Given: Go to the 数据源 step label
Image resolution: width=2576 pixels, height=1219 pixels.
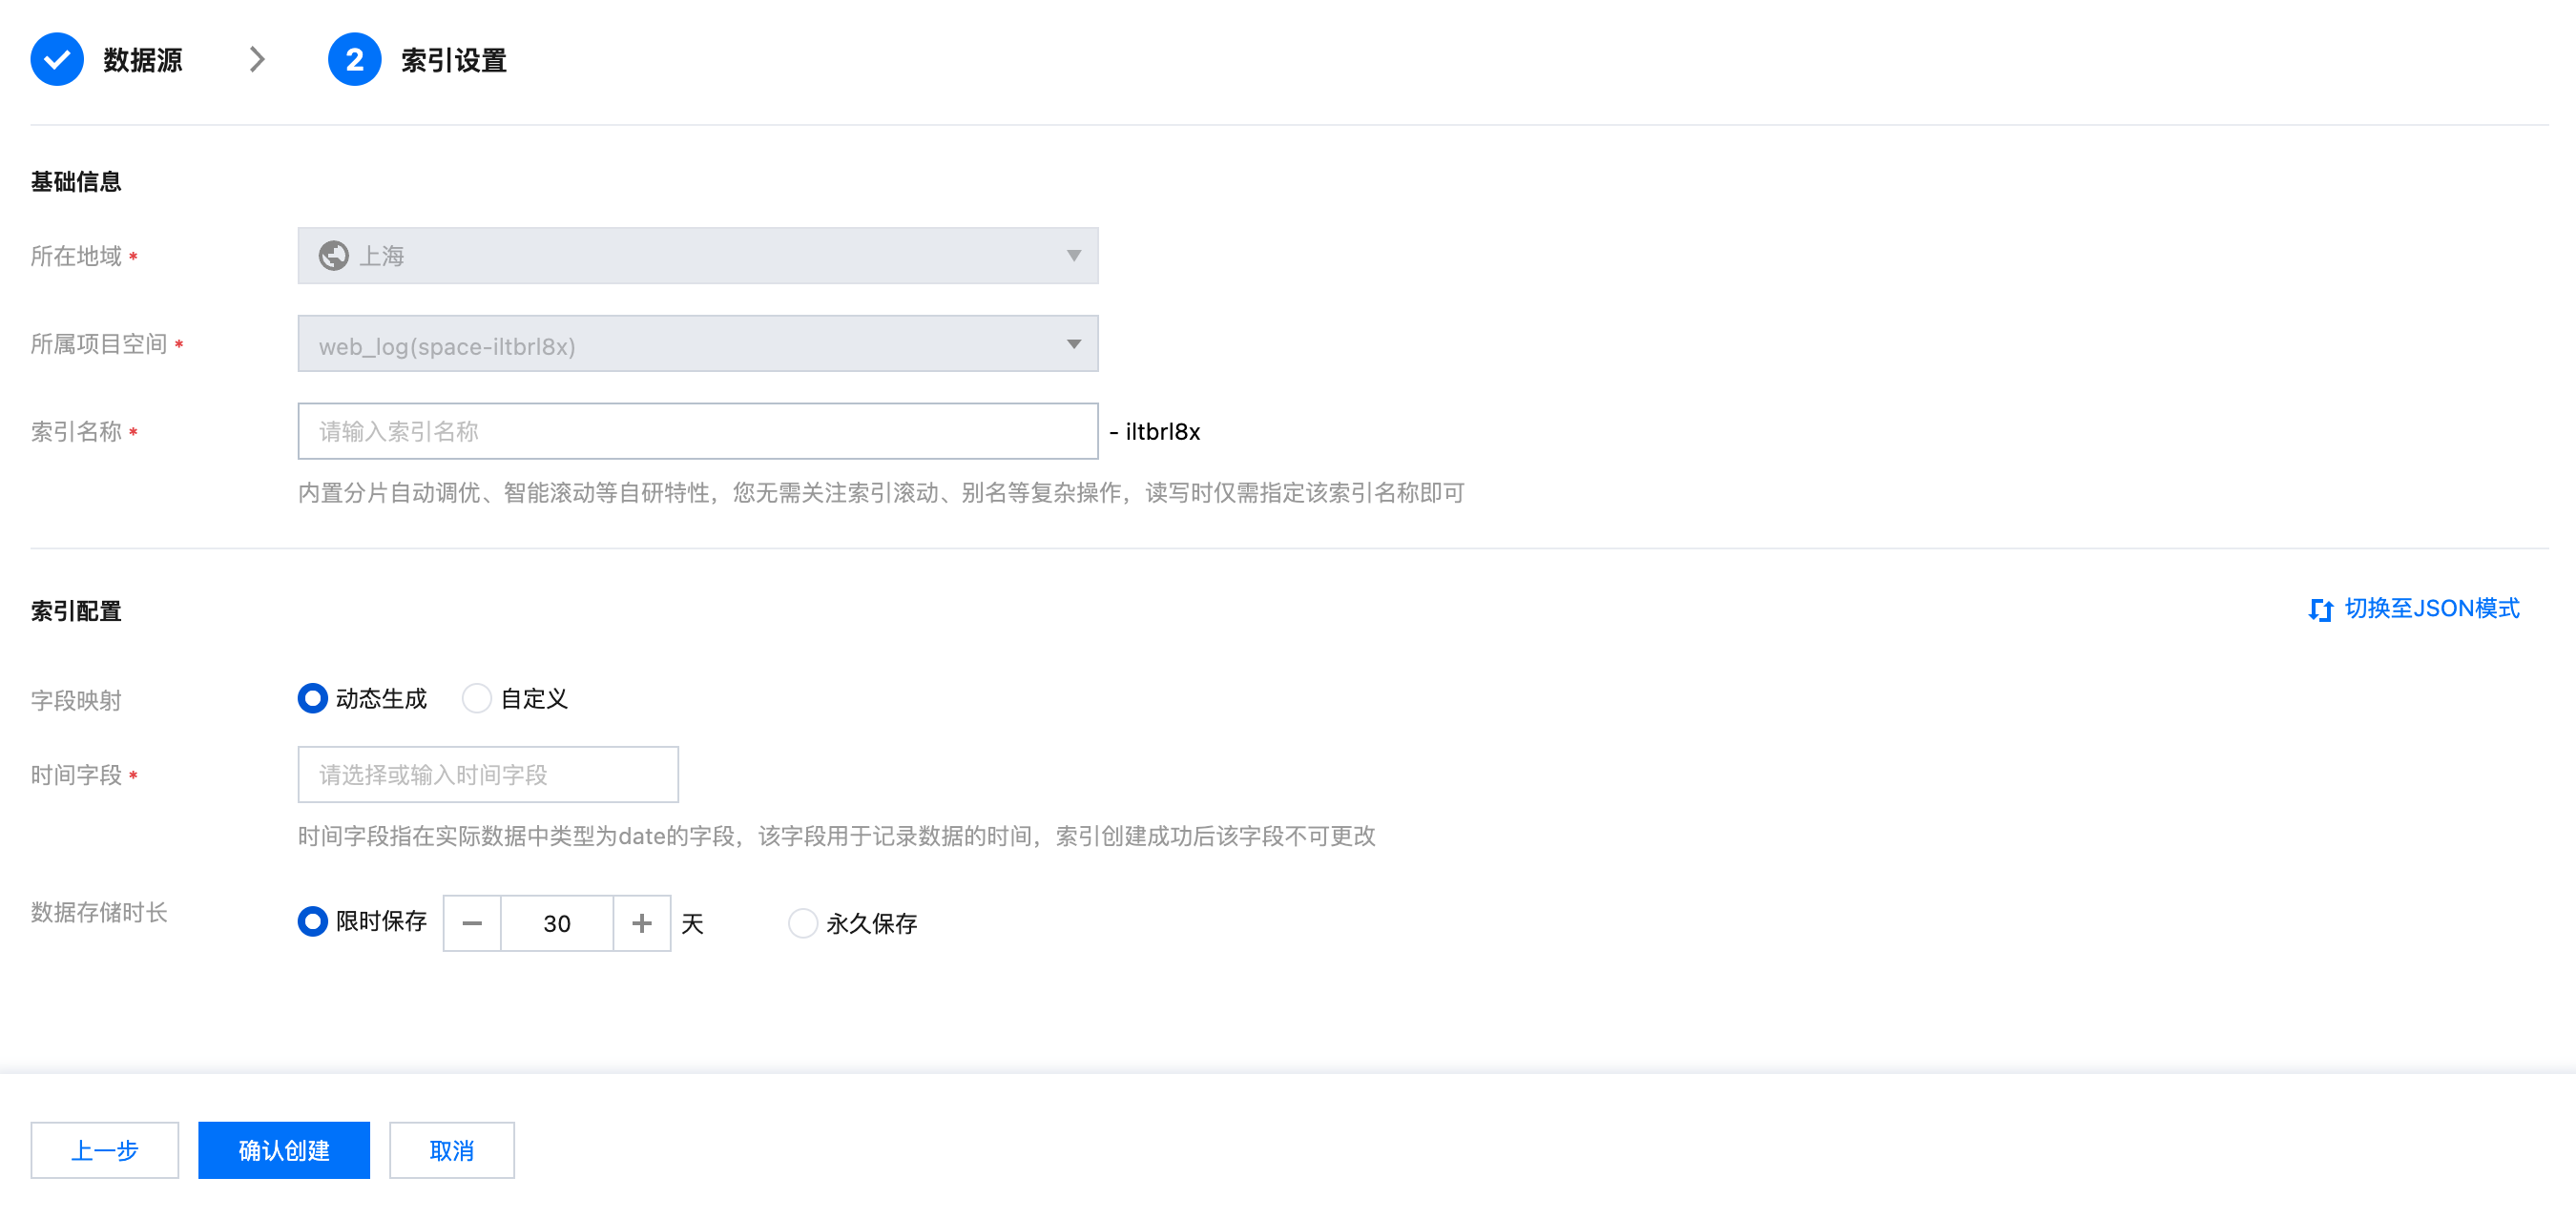Looking at the screenshot, I should point(142,60).
